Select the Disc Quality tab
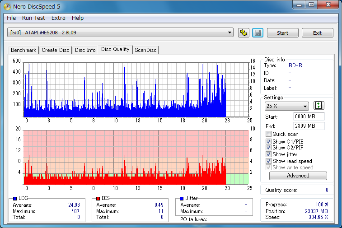The width and height of the screenshot is (342, 228). (x=115, y=49)
